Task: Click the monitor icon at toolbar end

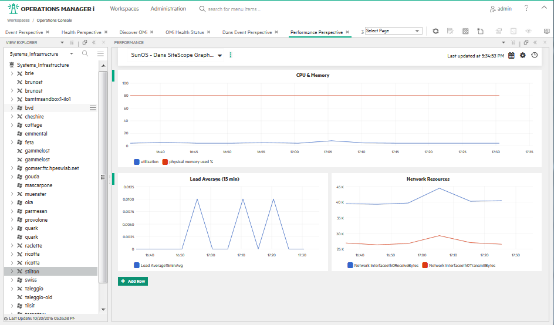Action: coord(546,31)
